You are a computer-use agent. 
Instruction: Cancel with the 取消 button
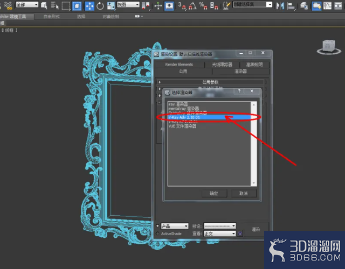[x=244, y=194]
